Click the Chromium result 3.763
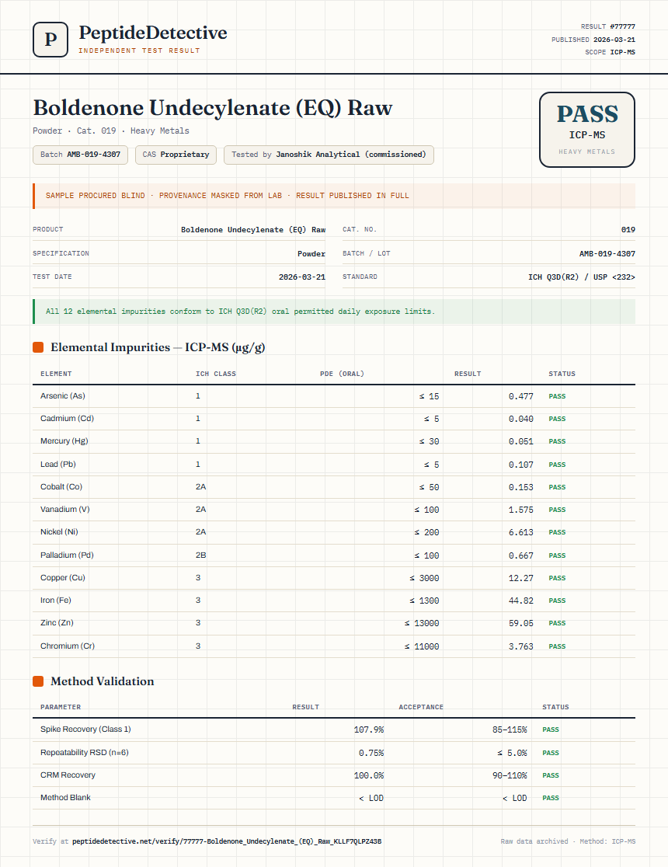The width and height of the screenshot is (668, 867). click(521, 646)
